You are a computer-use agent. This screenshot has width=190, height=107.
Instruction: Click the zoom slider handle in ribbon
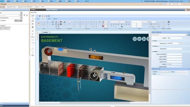coord(153,26)
